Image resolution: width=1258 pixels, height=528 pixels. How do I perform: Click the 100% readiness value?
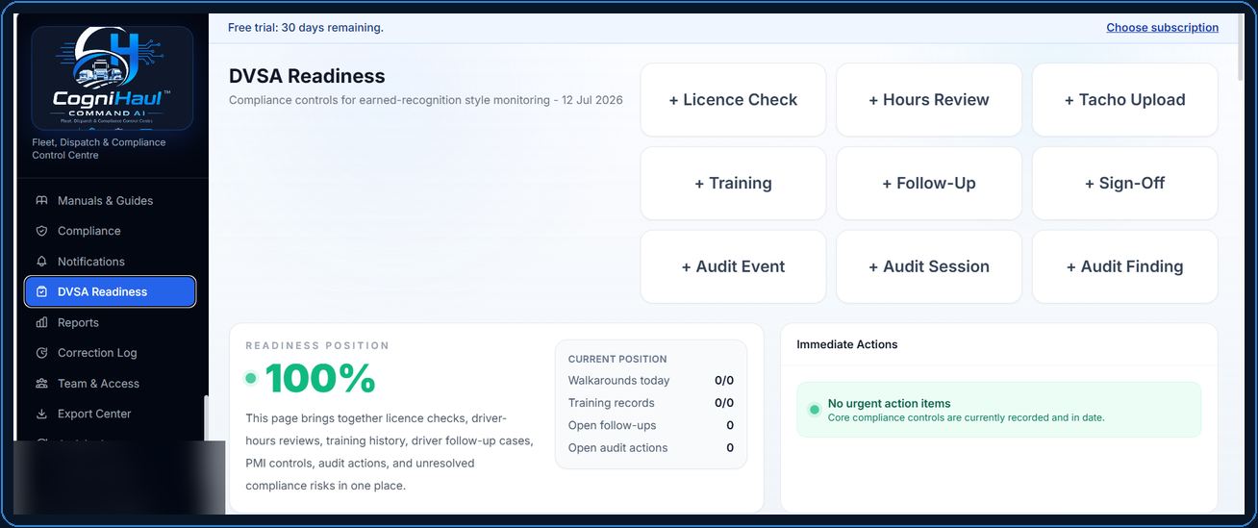click(x=320, y=378)
